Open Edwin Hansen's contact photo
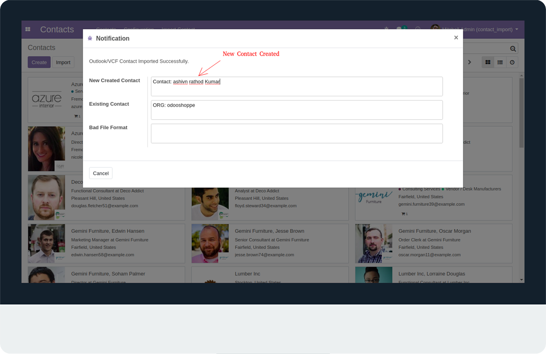Image resolution: width=546 pixels, height=354 pixels. click(x=46, y=244)
